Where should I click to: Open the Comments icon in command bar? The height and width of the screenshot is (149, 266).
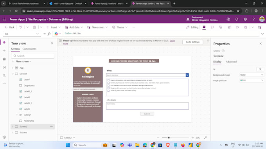212,27
